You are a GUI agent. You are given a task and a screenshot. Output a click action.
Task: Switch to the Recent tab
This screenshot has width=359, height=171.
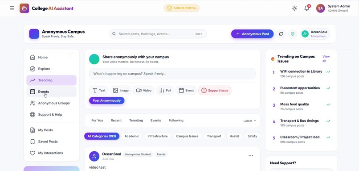[x=116, y=121]
